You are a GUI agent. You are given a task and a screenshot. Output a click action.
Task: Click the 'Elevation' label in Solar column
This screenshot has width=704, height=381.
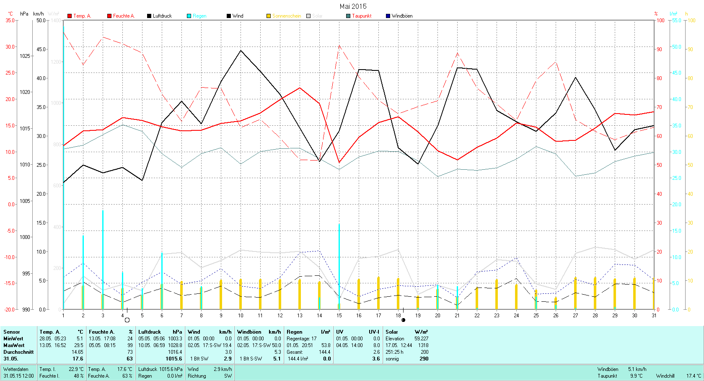[395, 339]
